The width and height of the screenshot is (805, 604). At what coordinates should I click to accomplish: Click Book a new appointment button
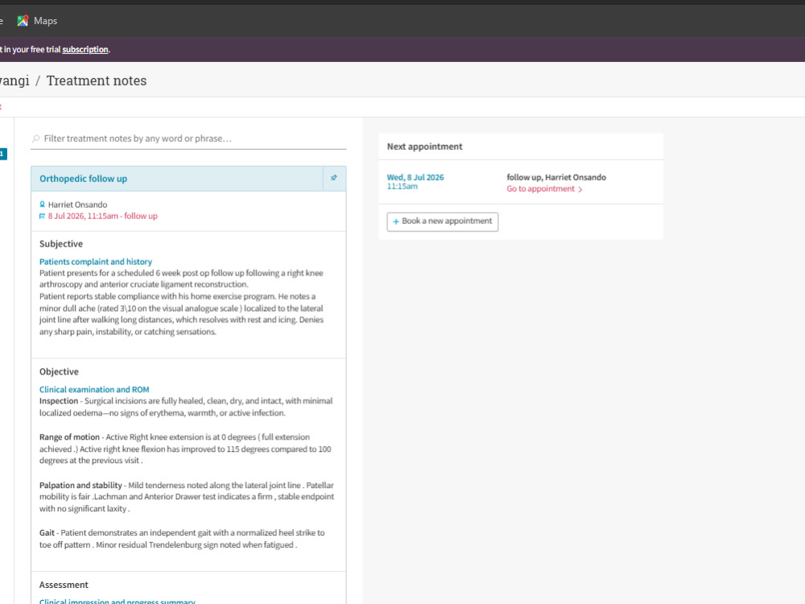[x=442, y=221]
